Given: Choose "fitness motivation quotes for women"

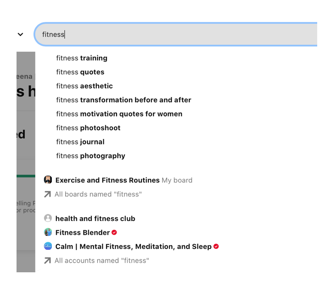Looking at the screenshot, I should (x=119, y=114).
